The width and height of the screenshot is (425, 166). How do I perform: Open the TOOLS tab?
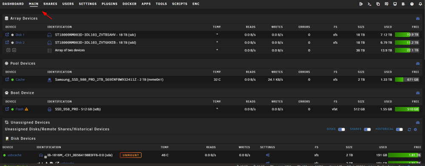(161, 4)
